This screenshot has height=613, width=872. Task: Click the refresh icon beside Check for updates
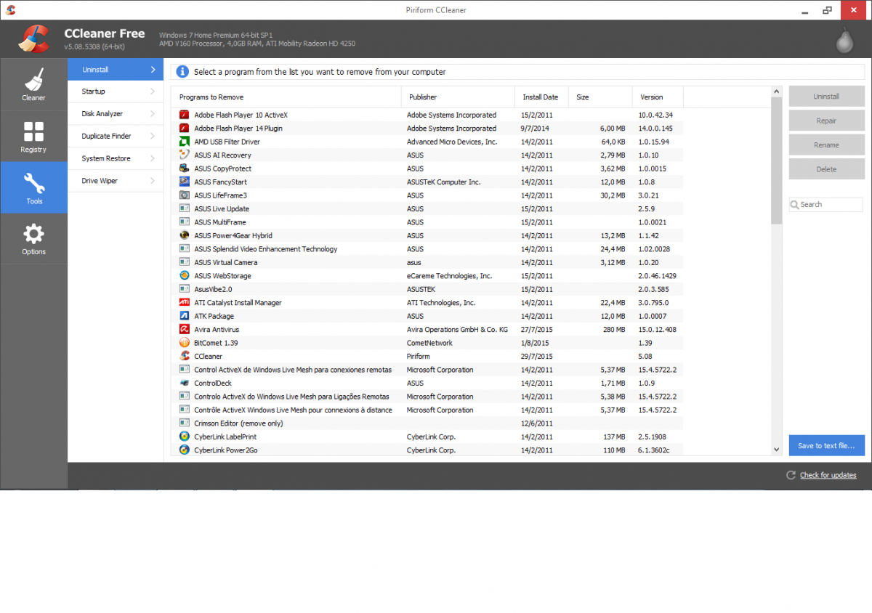pos(791,475)
